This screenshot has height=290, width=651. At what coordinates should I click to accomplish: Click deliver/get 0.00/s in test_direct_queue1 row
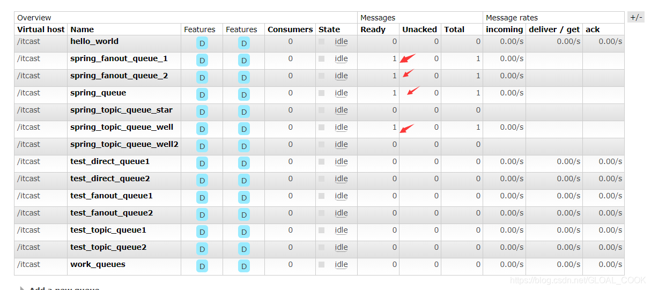[568, 161]
